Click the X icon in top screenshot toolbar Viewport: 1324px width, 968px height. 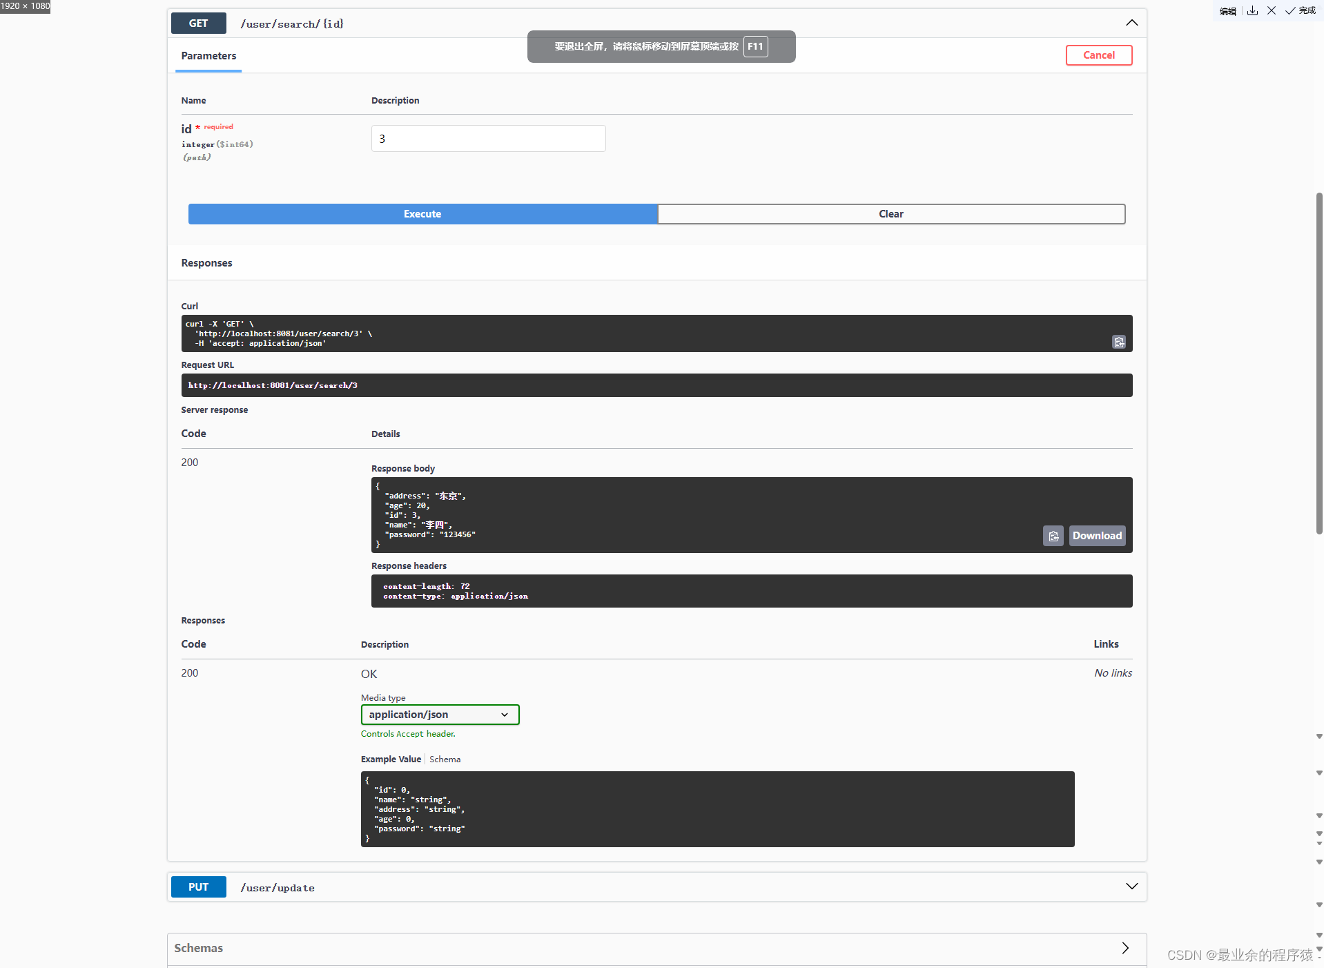tap(1271, 10)
